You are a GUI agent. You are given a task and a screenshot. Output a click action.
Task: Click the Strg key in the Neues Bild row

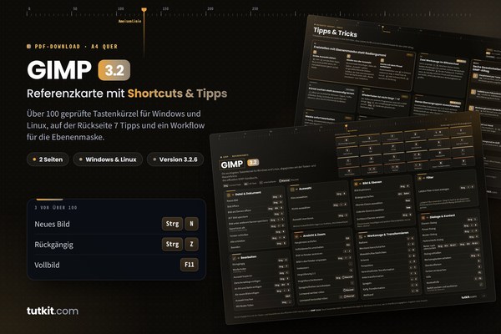172,224
